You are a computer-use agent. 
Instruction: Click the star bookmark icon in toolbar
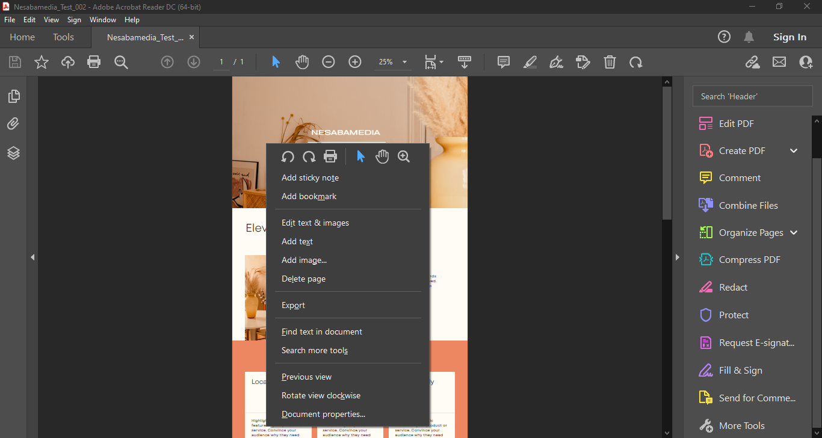click(42, 62)
